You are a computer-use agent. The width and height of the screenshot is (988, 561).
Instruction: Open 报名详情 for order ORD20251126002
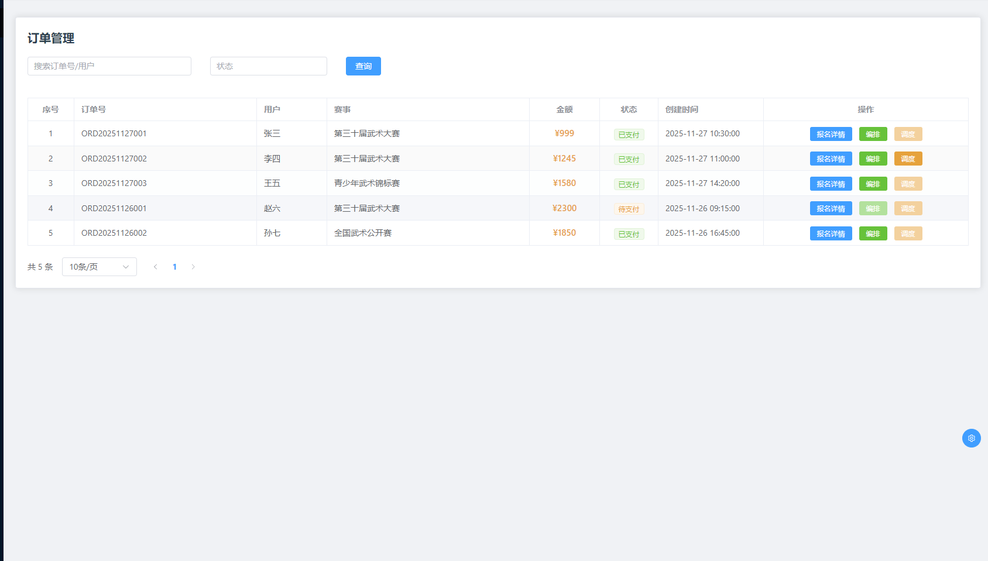(831, 233)
